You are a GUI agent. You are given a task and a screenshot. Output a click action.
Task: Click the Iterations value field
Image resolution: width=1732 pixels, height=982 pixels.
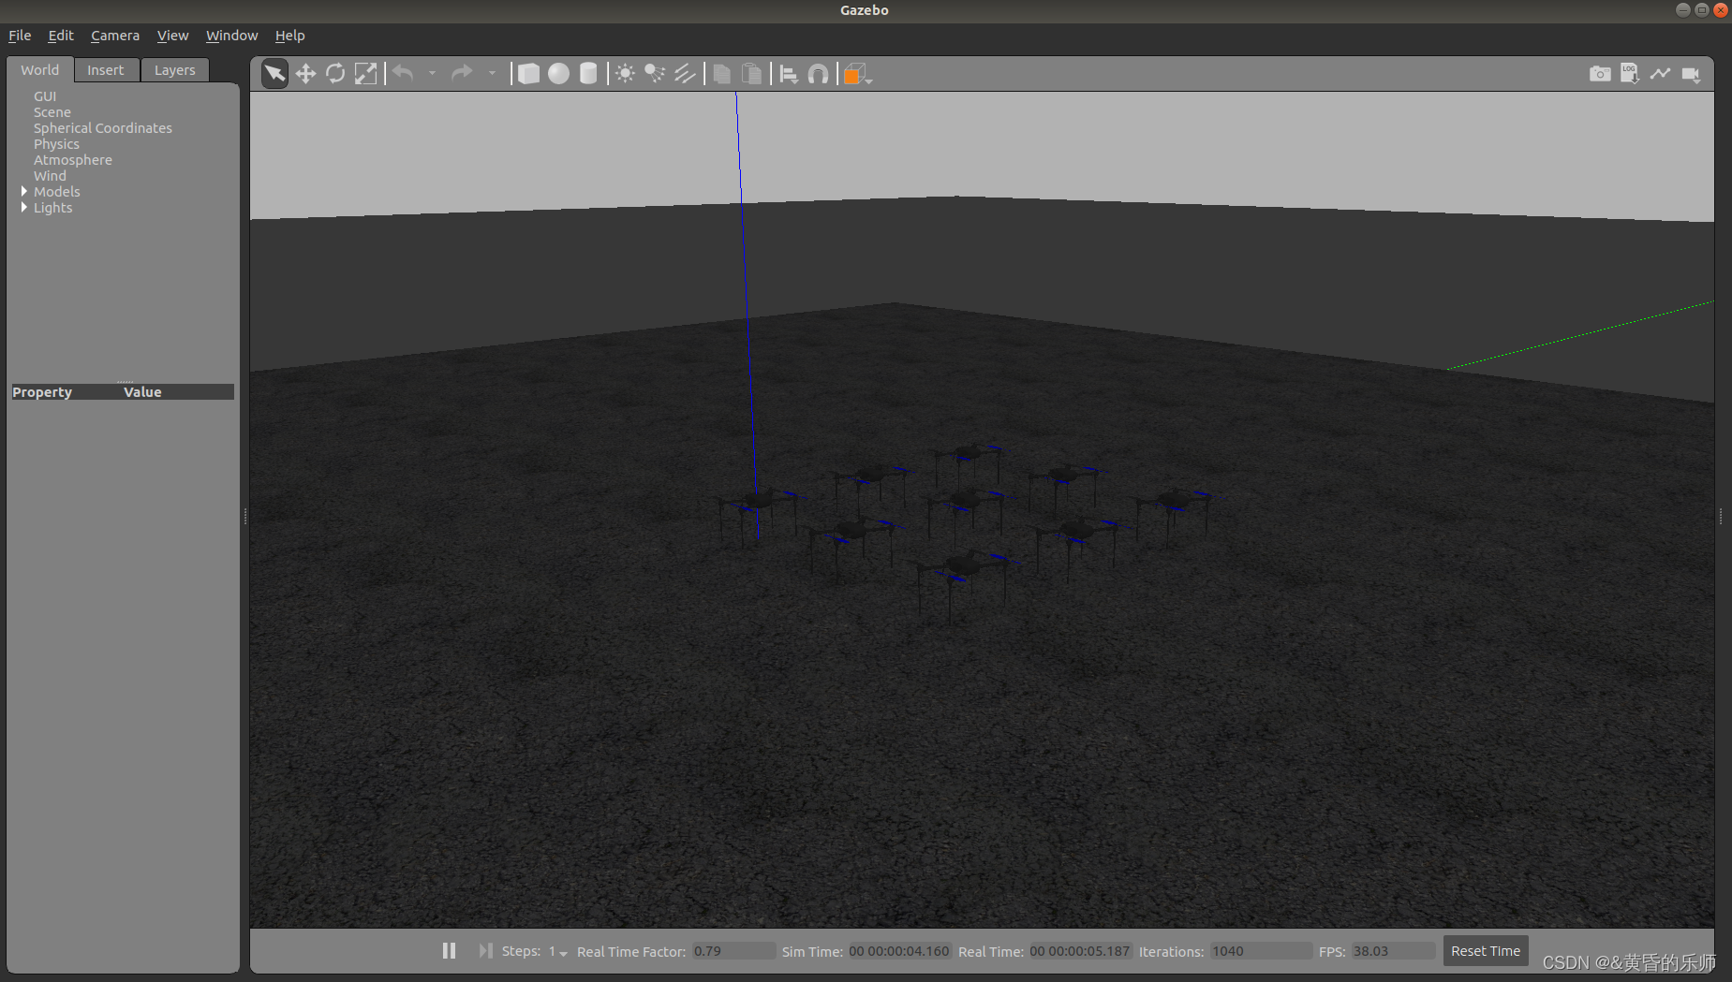click(1261, 951)
